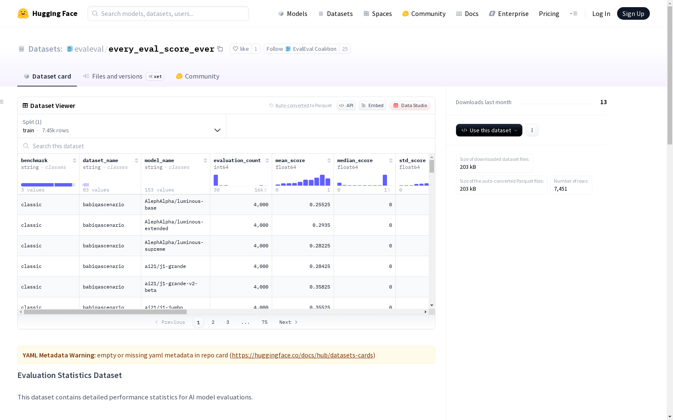Open the extra navigation menu icon
The width and height of the screenshot is (673, 420).
pyautogui.click(x=573, y=13)
